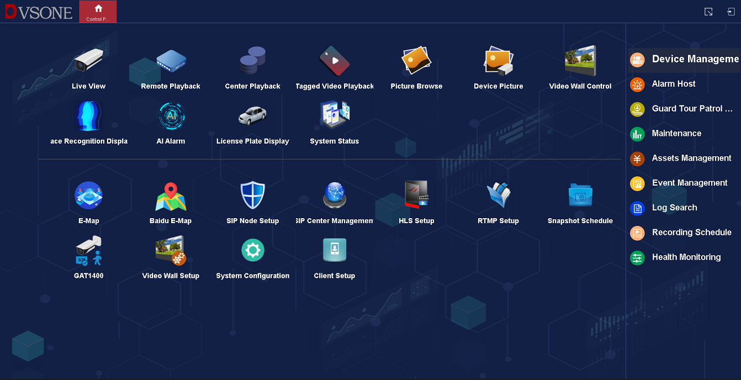Image resolution: width=741 pixels, height=380 pixels.
Task: Open the Live View camera icon
Action: (88, 61)
